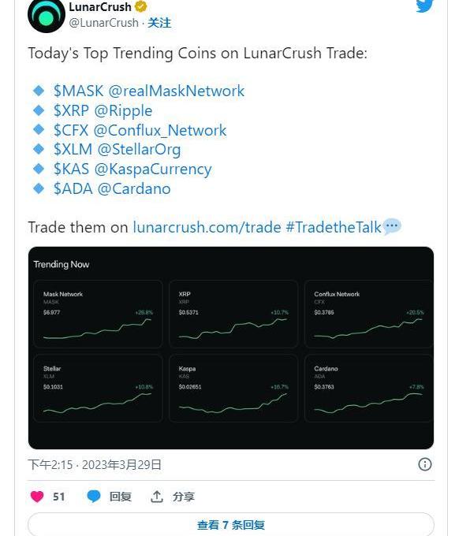This screenshot has height=536, width=470.
Task: Click the gold verified badge
Action: coord(140,6)
